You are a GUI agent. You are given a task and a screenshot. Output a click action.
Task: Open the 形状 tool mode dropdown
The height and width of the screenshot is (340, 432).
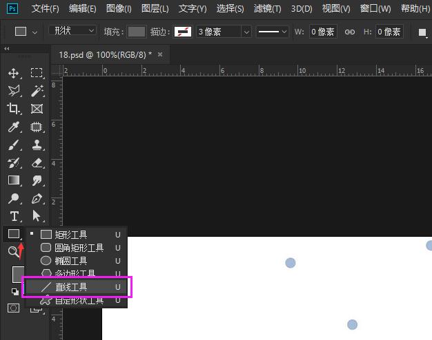[72, 30]
